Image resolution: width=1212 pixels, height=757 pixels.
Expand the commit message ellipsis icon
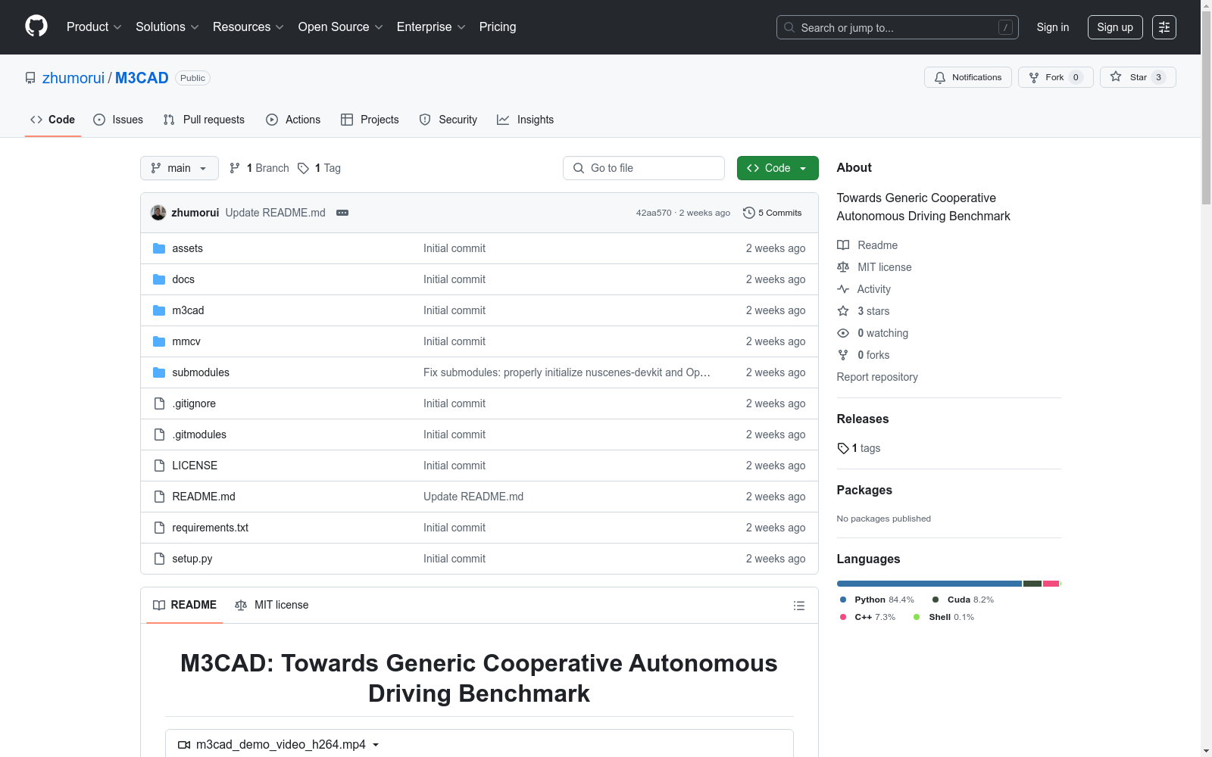[x=342, y=213]
